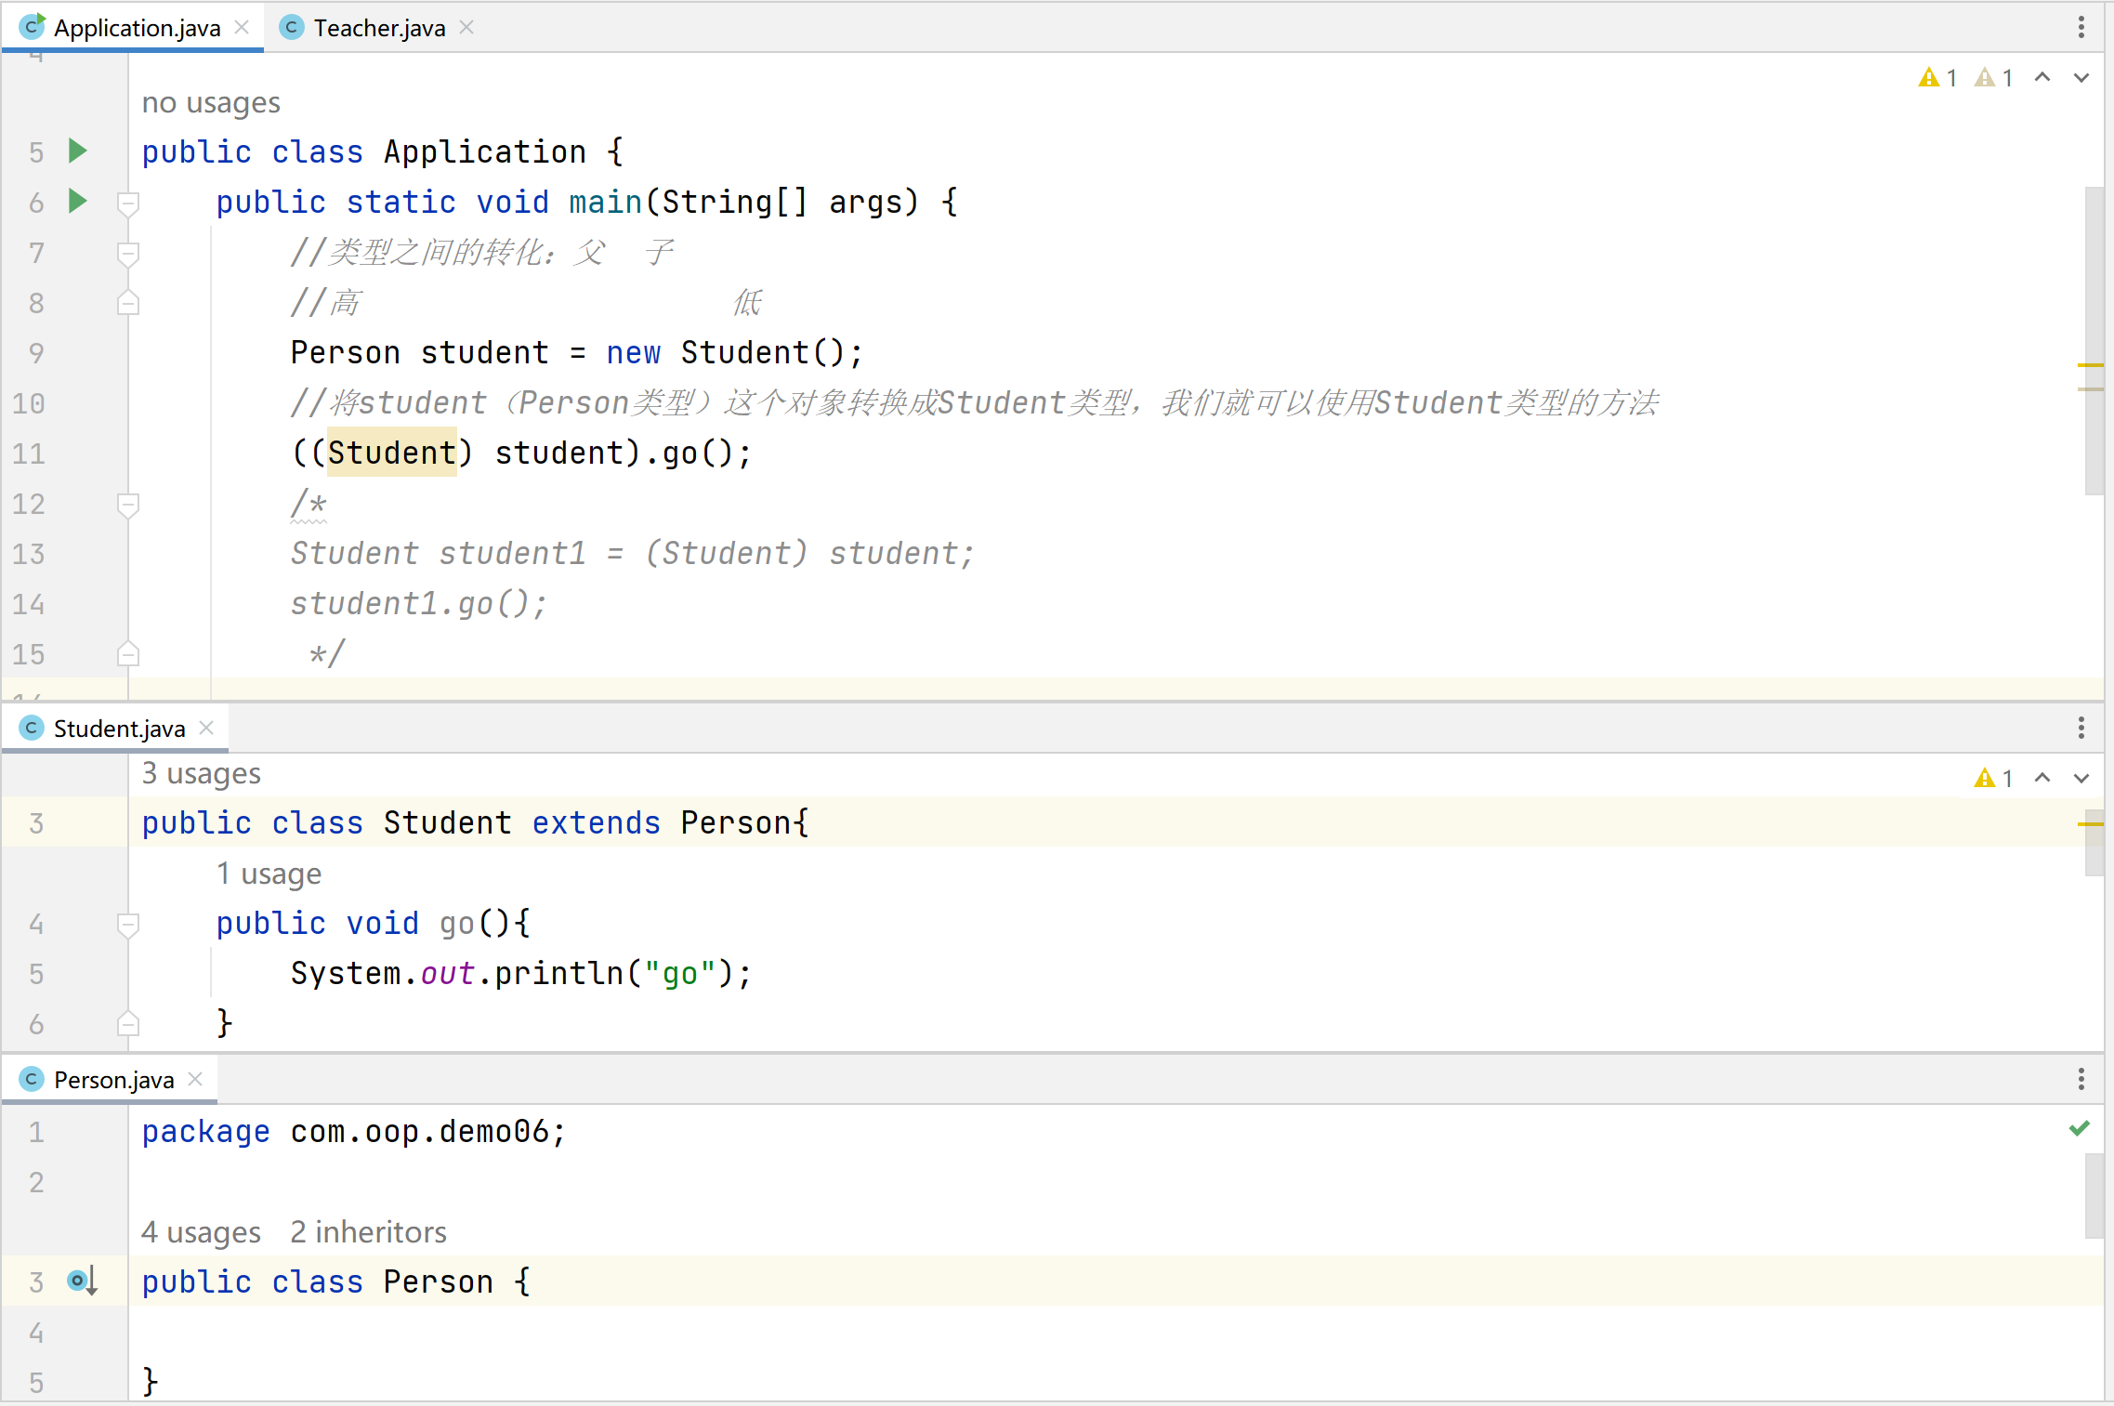
Task: Open Student.java pane three-dot menu
Action: (x=2081, y=728)
